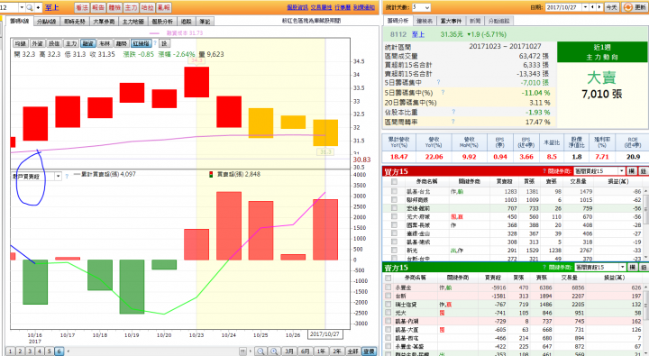Click the help icon next to 5日籌碼集中

(x=438, y=82)
